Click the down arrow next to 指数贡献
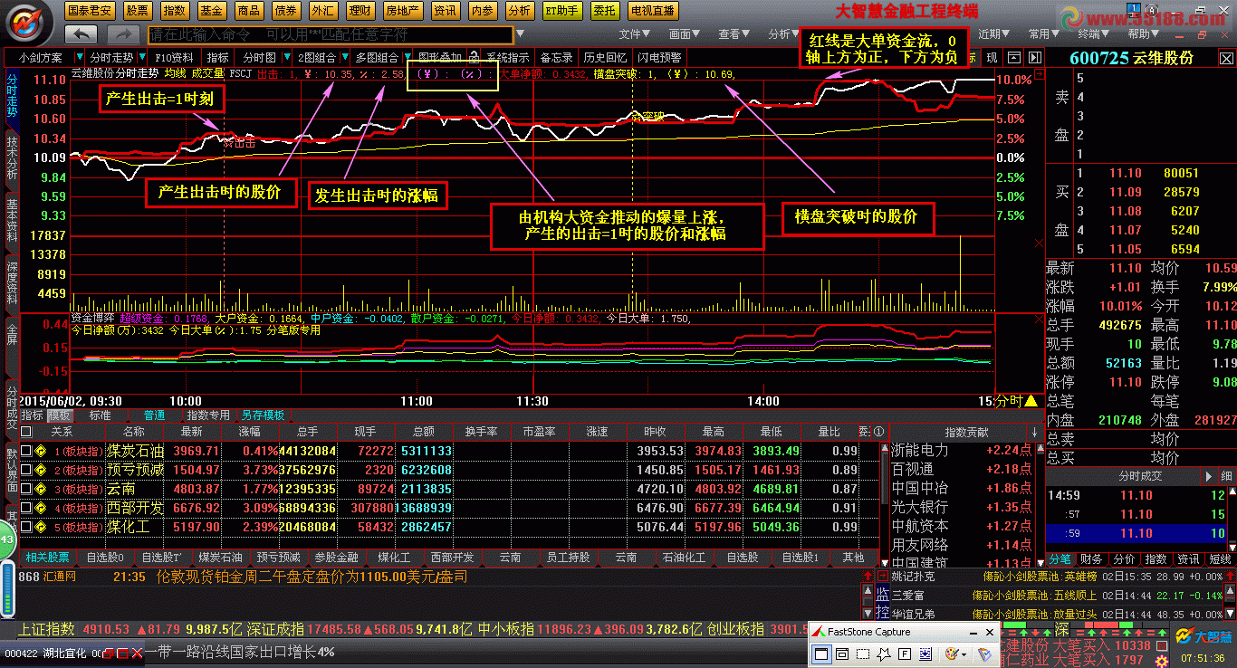This screenshot has width=1237, height=668. pyautogui.click(x=1034, y=432)
